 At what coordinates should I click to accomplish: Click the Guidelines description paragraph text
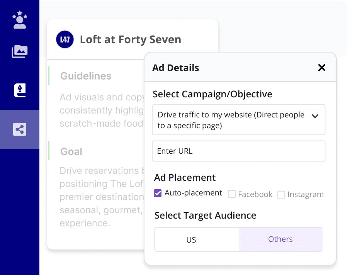[x=101, y=110]
